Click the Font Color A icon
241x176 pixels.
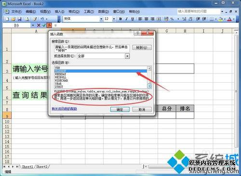[230, 19]
